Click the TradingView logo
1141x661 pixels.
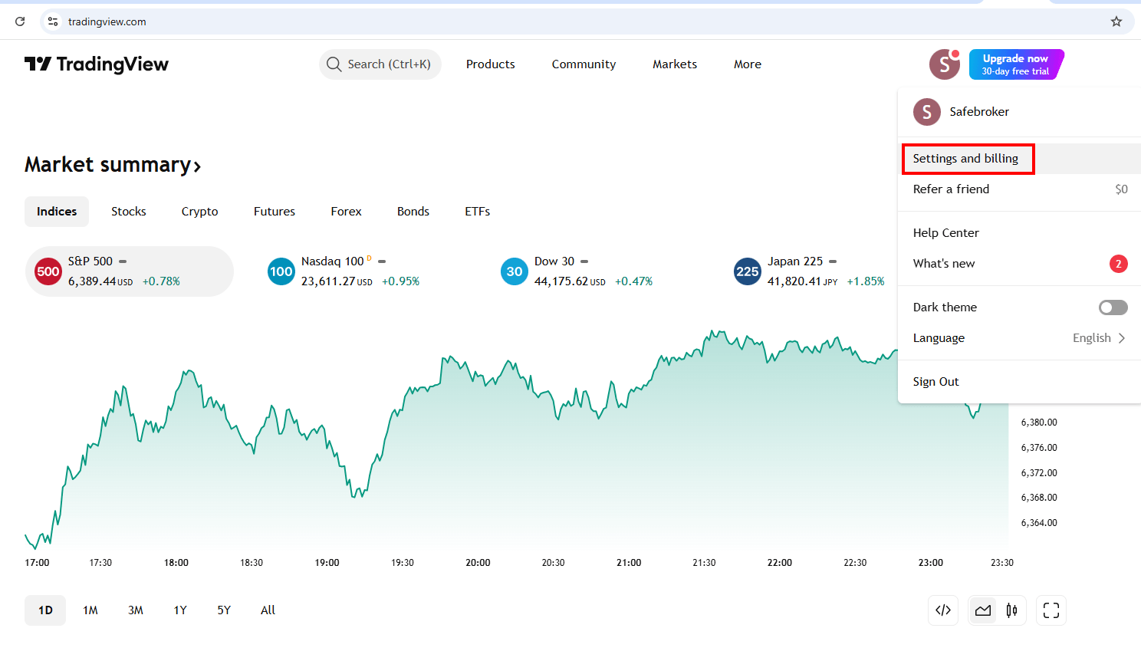(x=97, y=64)
